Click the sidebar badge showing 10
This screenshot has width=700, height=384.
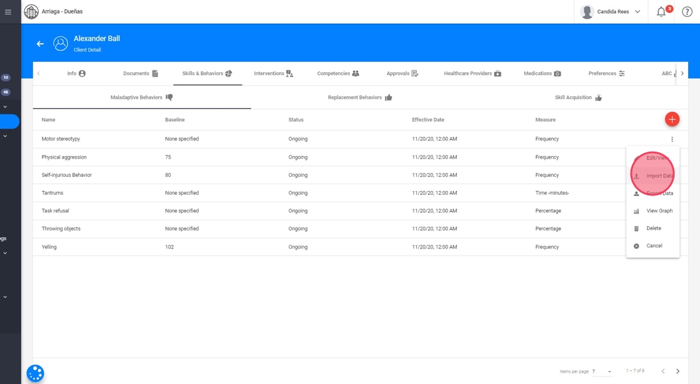6,77
